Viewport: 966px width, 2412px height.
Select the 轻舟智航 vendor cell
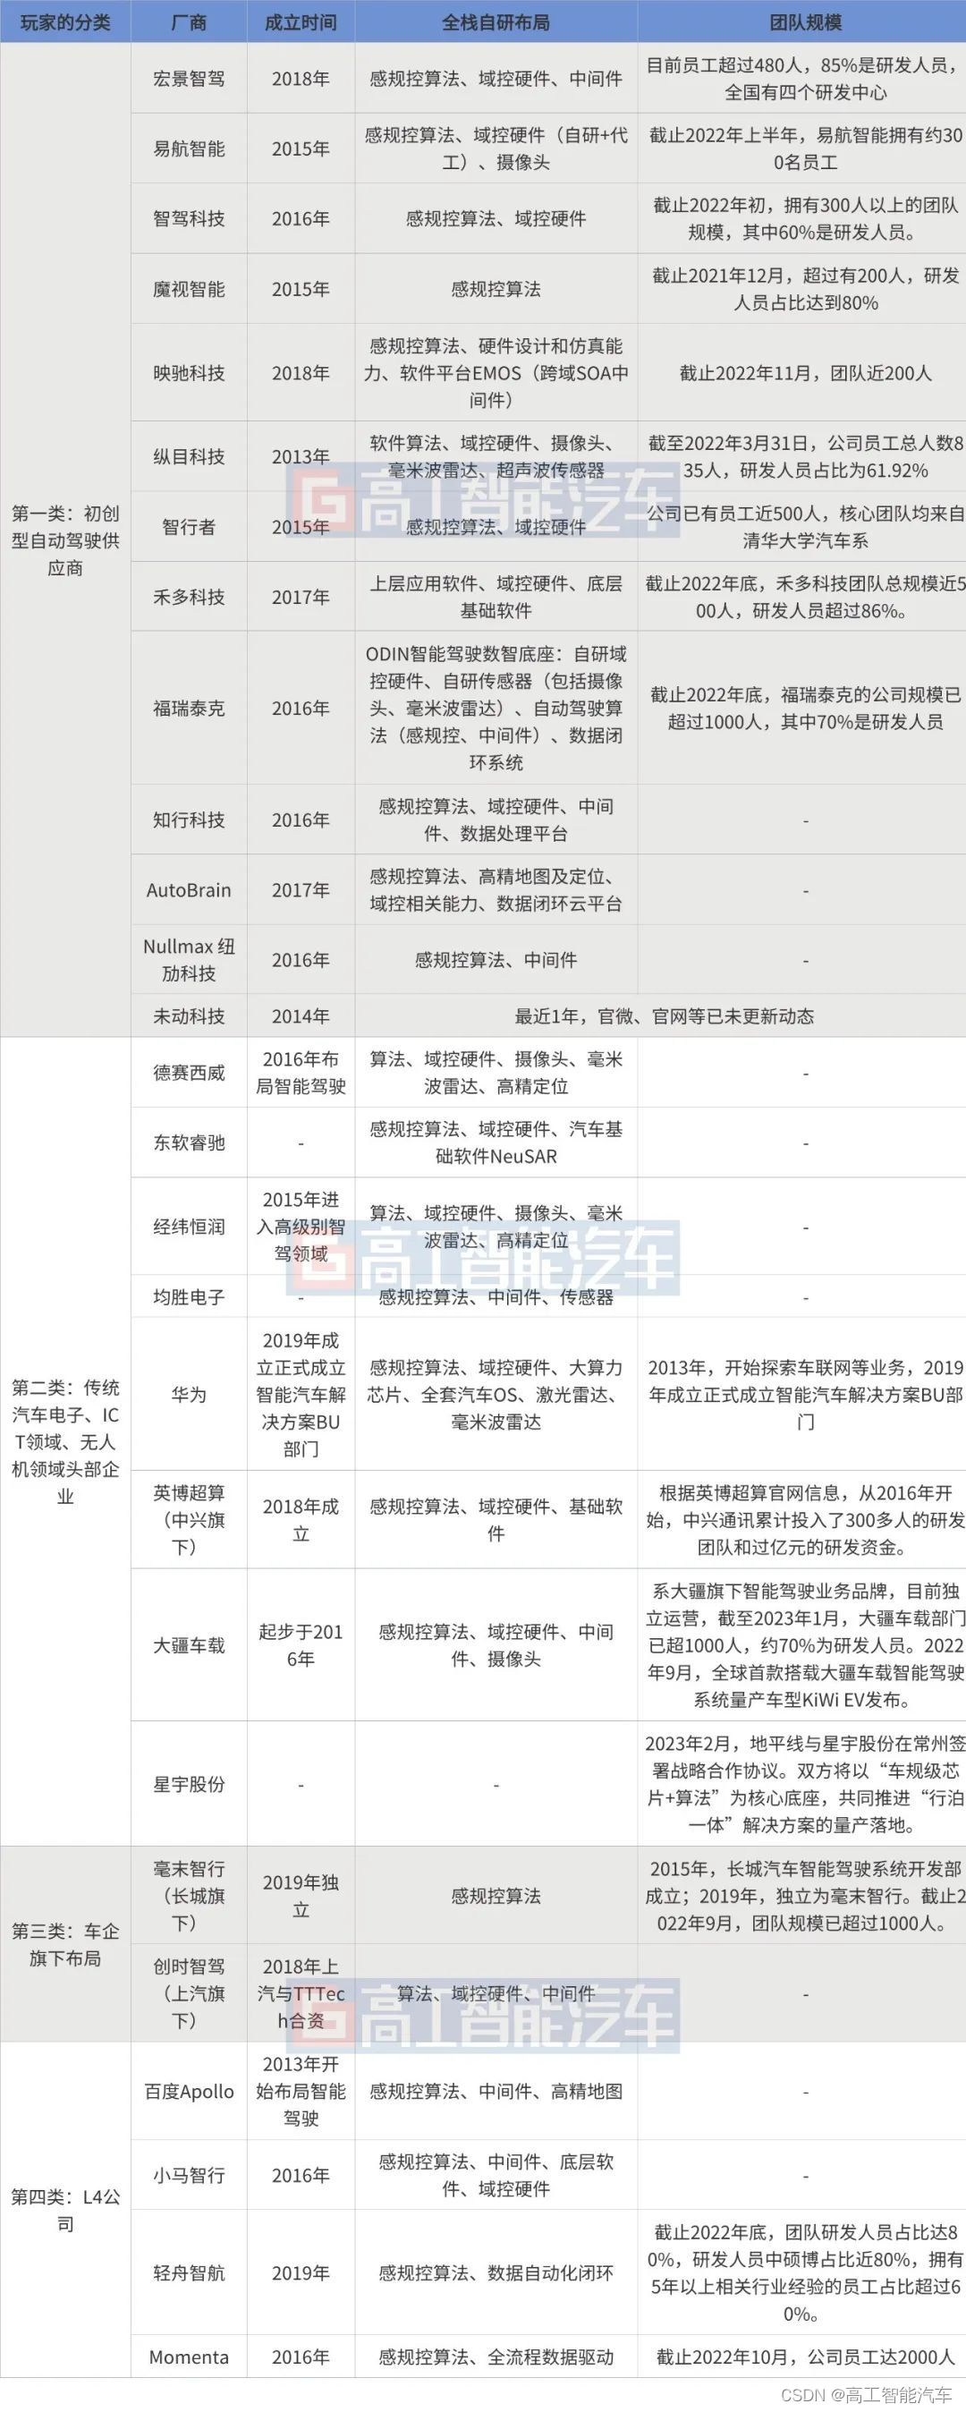tap(189, 2272)
